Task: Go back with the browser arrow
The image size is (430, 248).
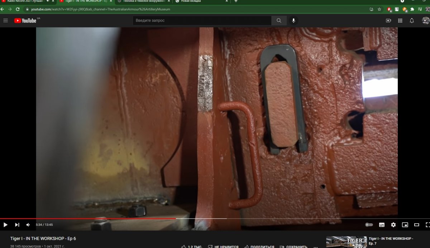Action: coord(3,9)
